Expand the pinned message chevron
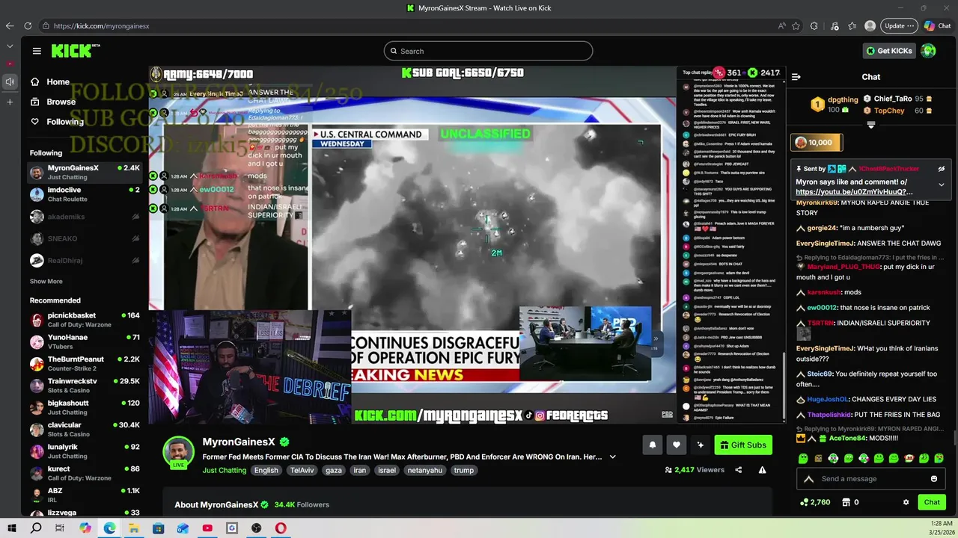The width and height of the screenshot is (958, 538). (x=942, y=185)
